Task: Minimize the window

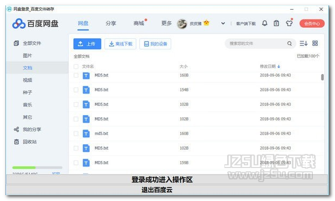Action: coord(292,9)
